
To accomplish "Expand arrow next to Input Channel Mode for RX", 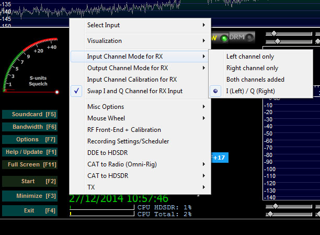I will point(204,57).
